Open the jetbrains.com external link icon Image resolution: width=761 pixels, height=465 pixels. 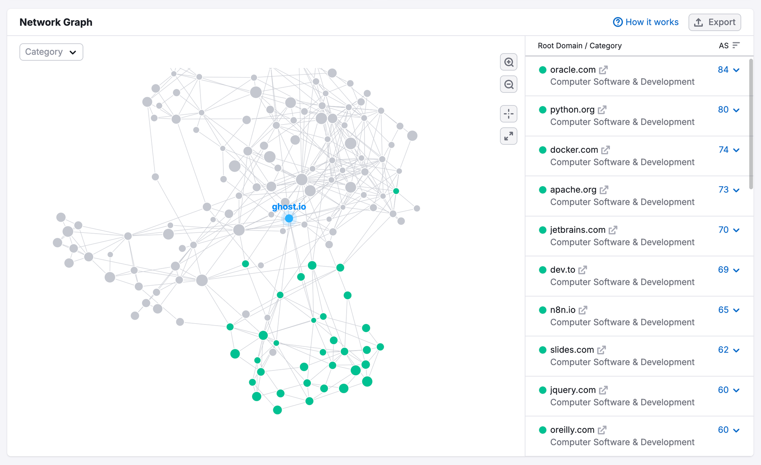point(613,230)
